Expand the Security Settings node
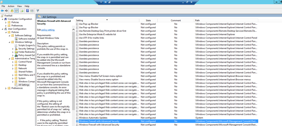The height and width of the screenshot is (126, 282). click(13, 49)
